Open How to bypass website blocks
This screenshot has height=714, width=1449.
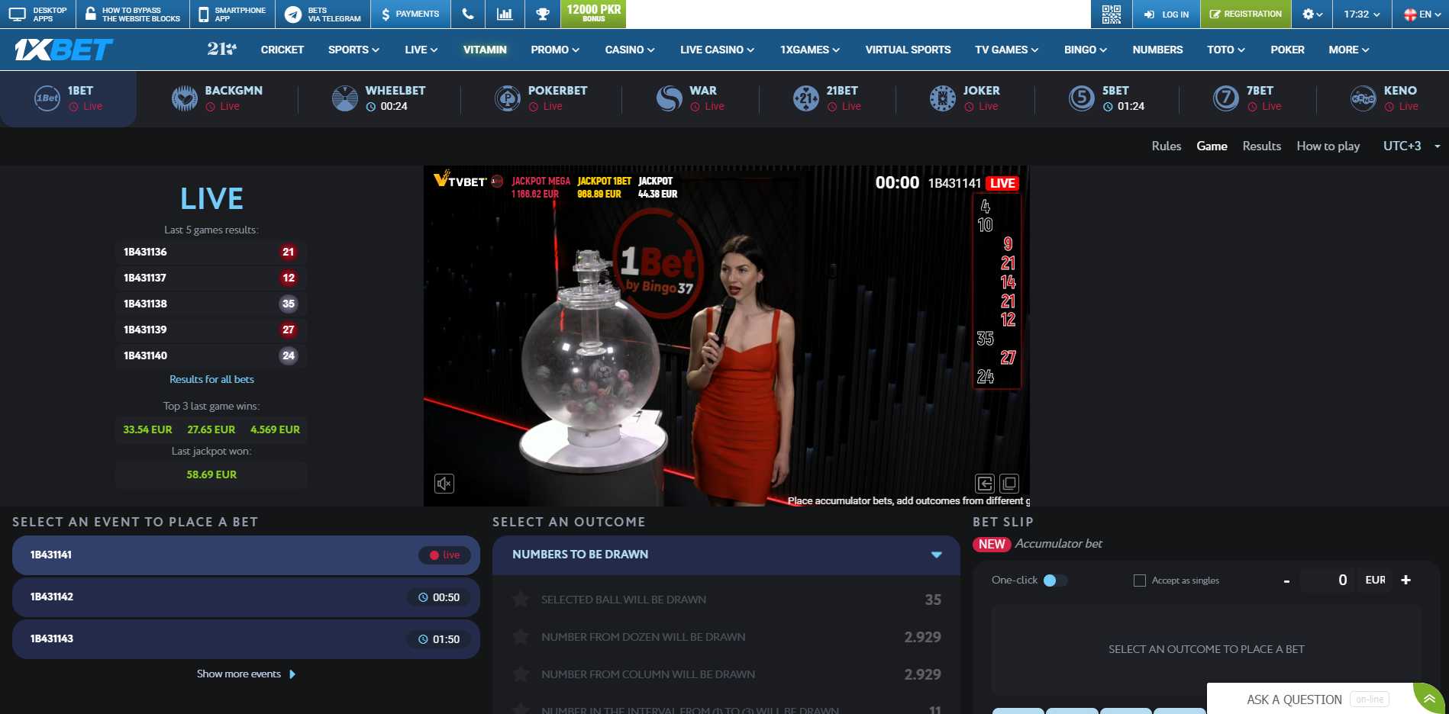[x=133, y=14]
